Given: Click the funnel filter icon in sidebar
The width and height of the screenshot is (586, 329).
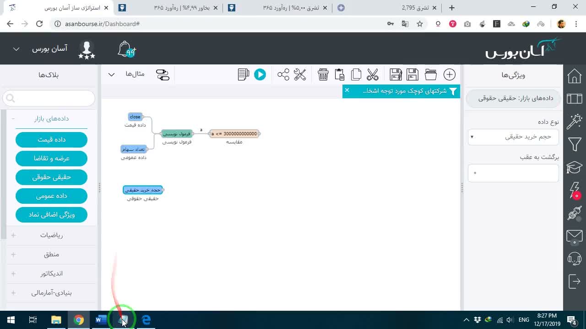Looking at the screenshot, I should 574,144.
